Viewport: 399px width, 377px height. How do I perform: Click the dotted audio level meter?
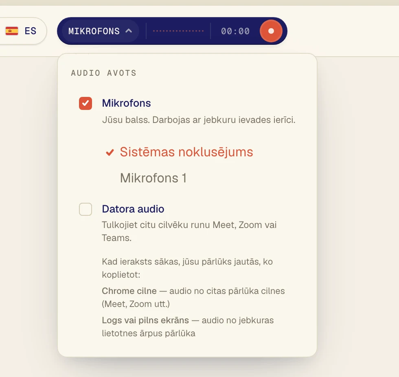tap(178, 31)
